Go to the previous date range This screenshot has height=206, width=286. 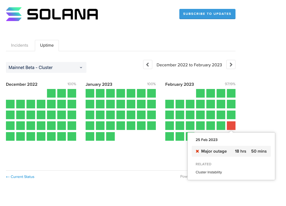tap(148, 64)
